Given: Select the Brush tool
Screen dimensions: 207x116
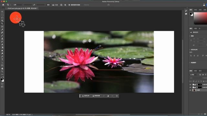Looking at the screenshot, I should pos(2,35).
